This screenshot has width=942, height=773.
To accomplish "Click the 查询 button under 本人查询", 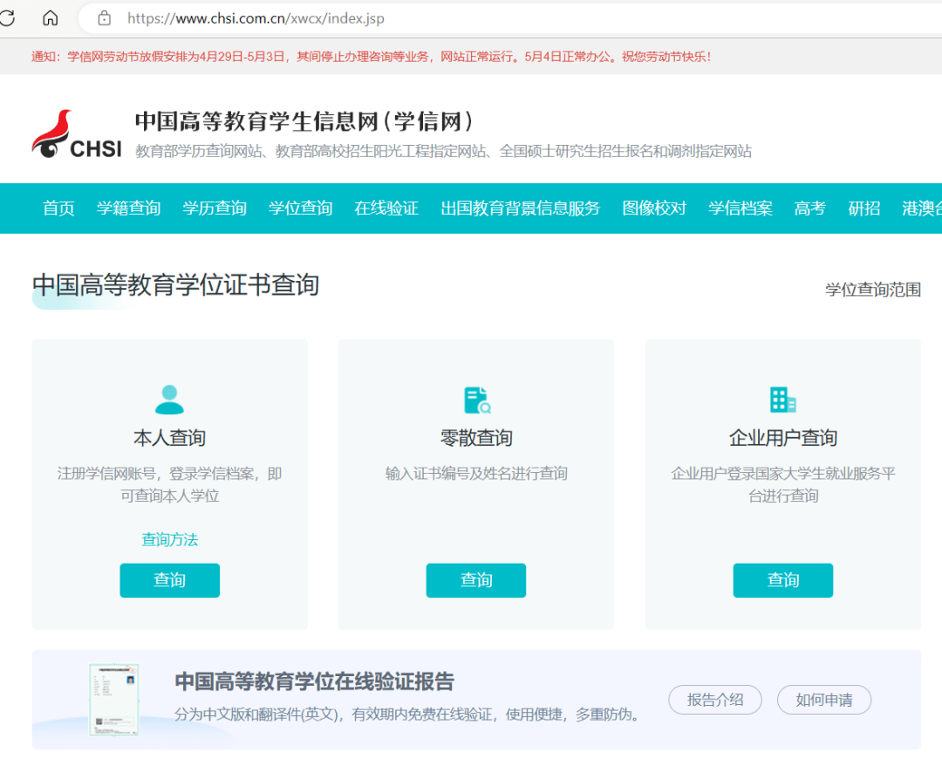I will pyautogui.click(x=169, y=580).
